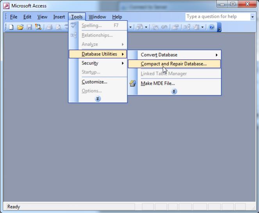Expand the Convert Database submenu arrow
Viewport: 259px width, 213px height.
216,55
